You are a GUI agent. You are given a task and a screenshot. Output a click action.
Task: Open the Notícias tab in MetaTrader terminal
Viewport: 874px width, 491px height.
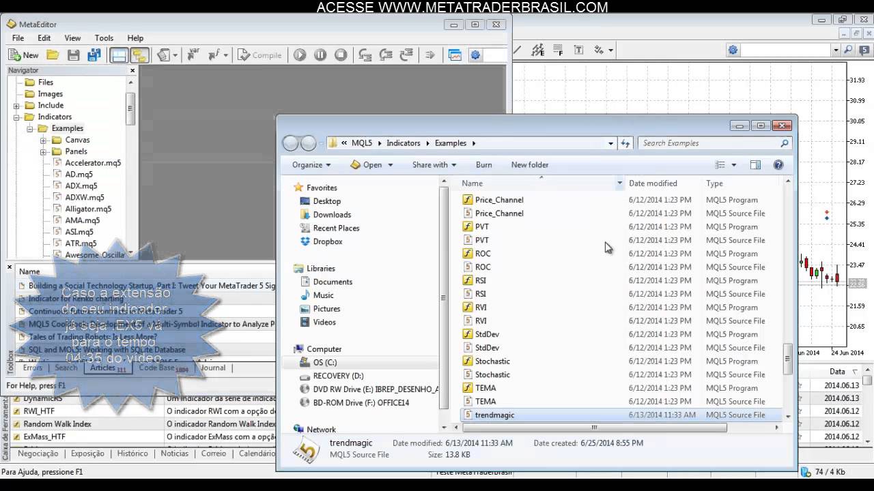pos(174,453)
